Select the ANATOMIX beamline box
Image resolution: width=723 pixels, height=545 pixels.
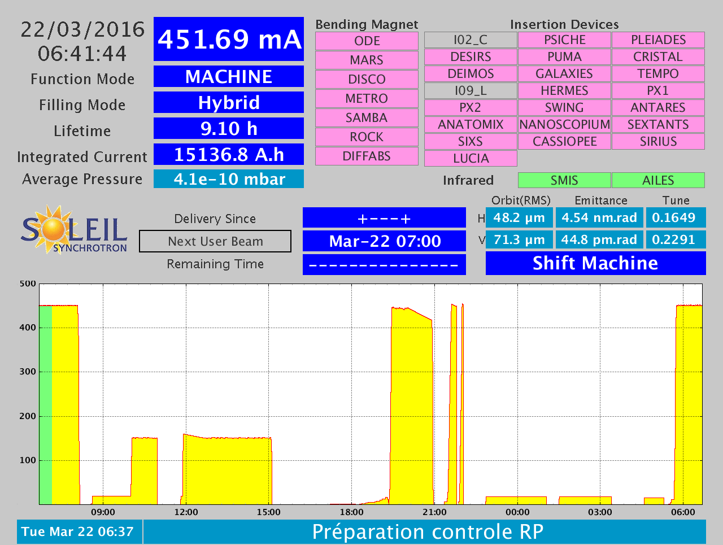tap(471, 125)
